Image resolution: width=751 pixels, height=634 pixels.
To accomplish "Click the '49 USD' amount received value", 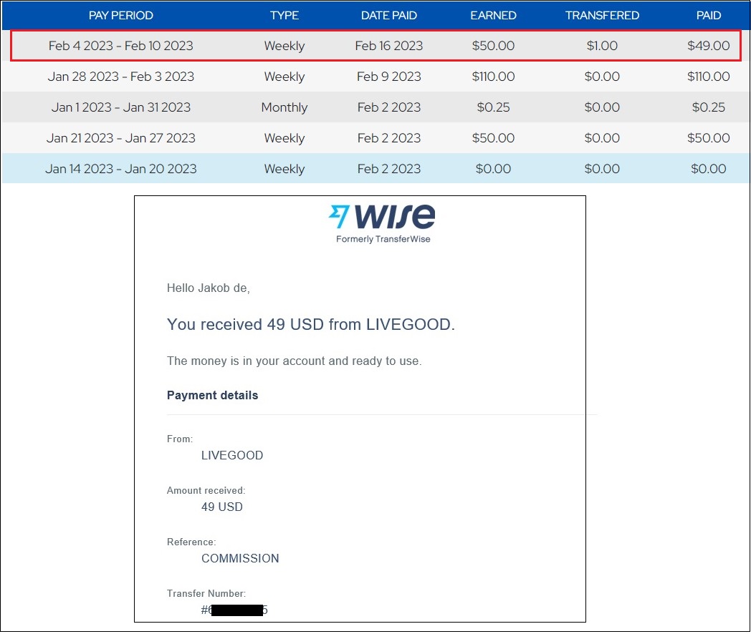I will click(221, 507).
